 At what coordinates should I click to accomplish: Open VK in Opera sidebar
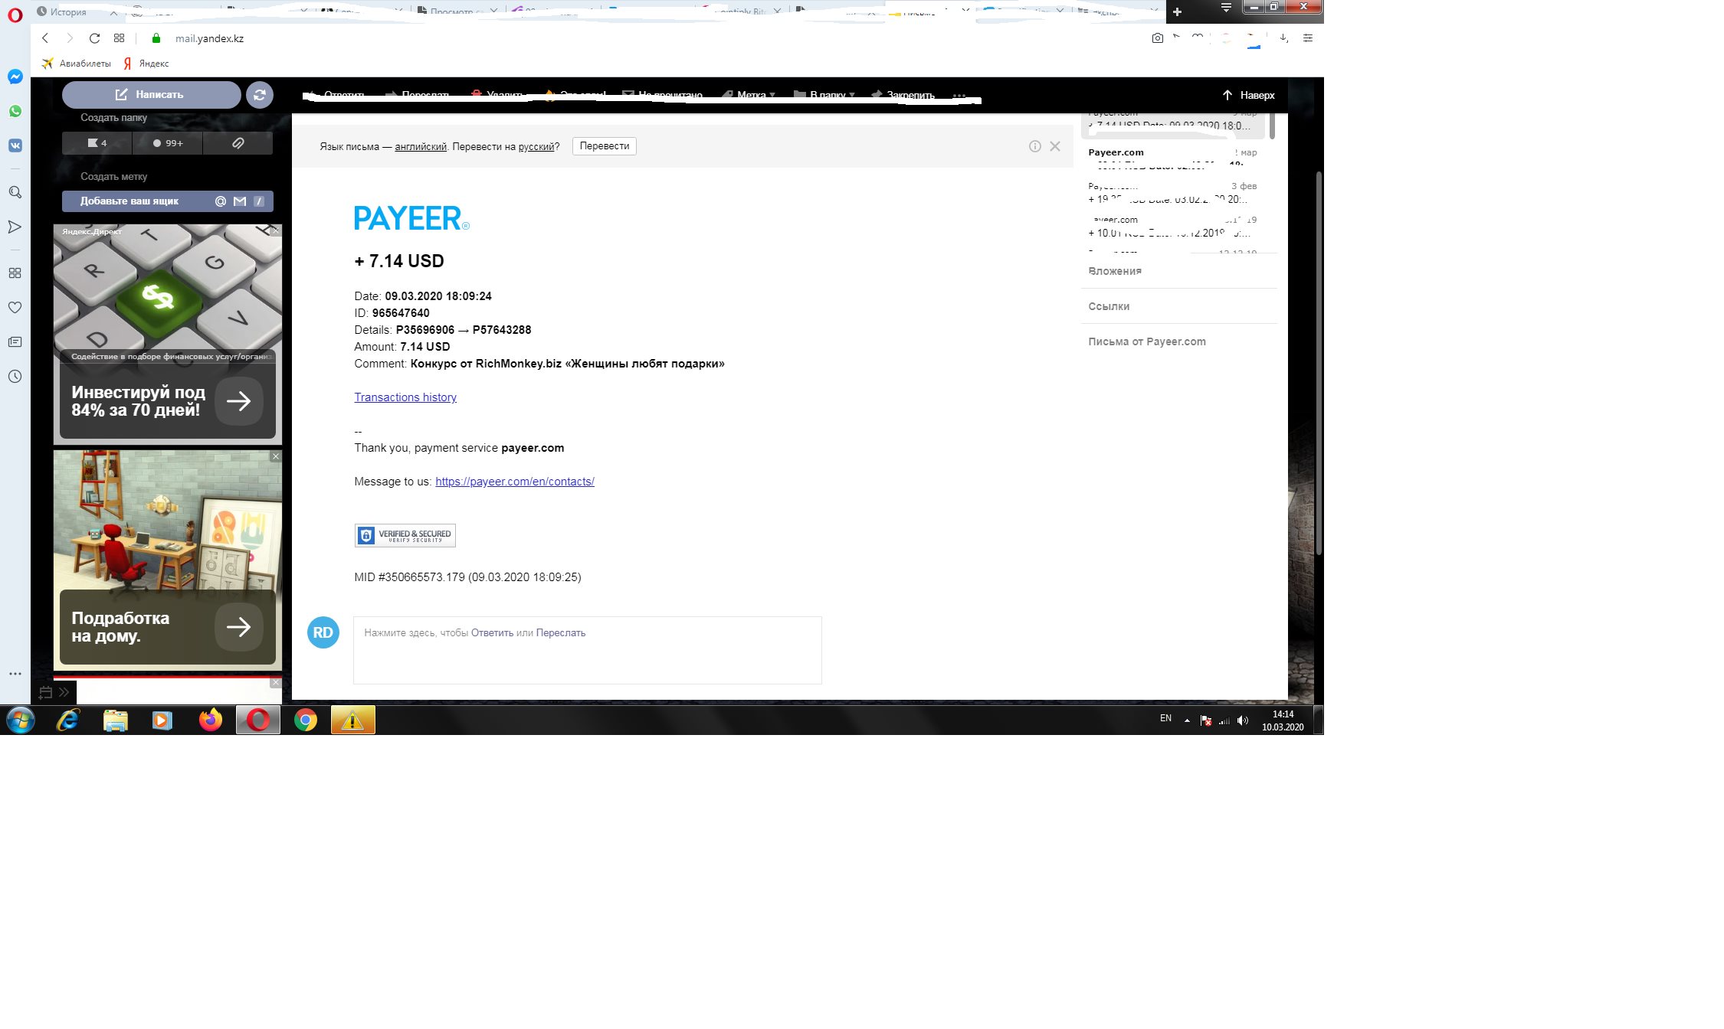pyautogui.click(x=15, y=145)
